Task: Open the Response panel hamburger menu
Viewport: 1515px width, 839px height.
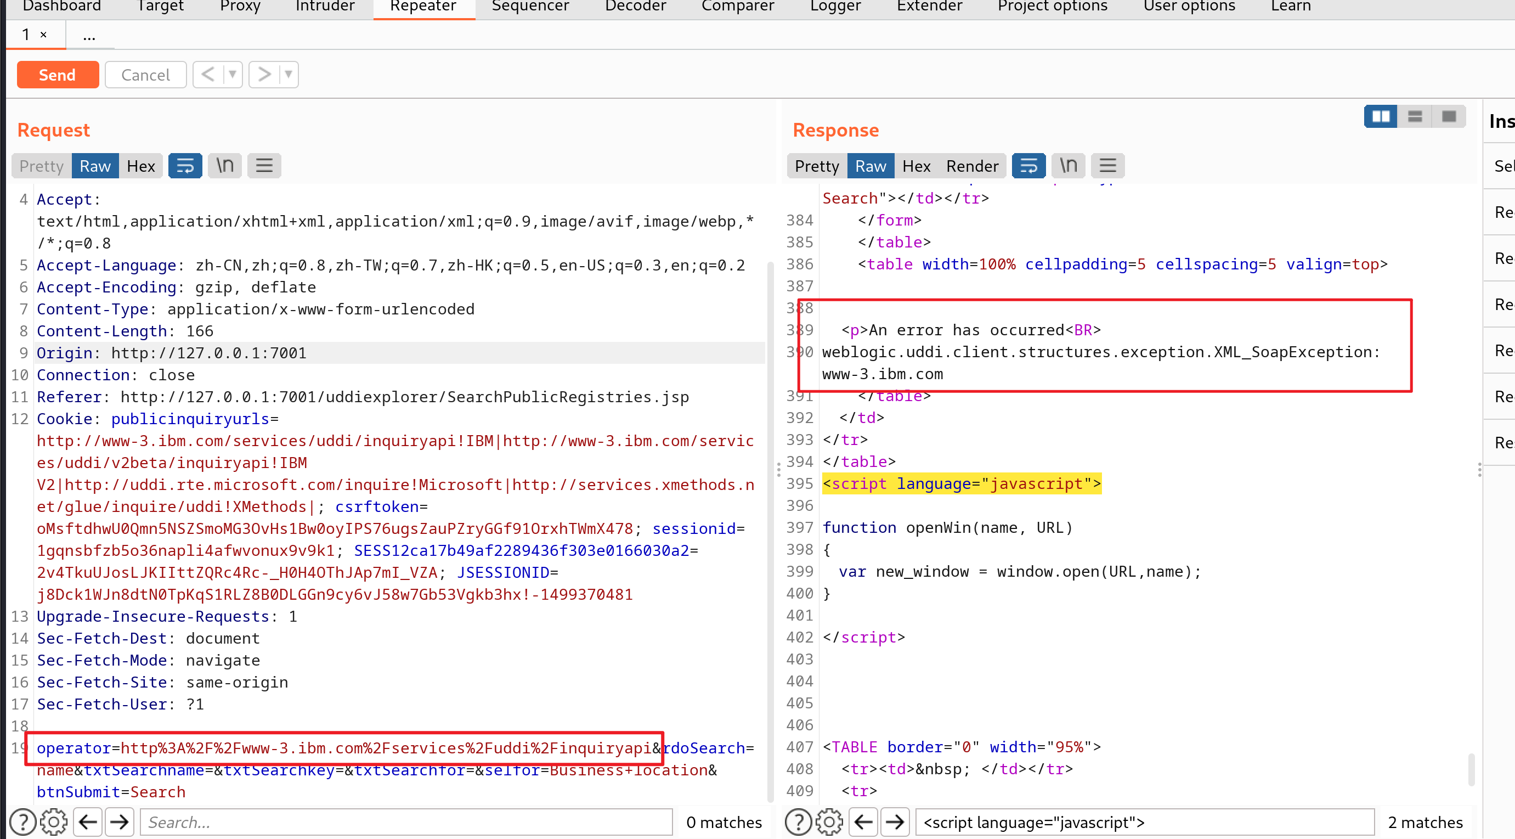Action: click(1107, 166)
